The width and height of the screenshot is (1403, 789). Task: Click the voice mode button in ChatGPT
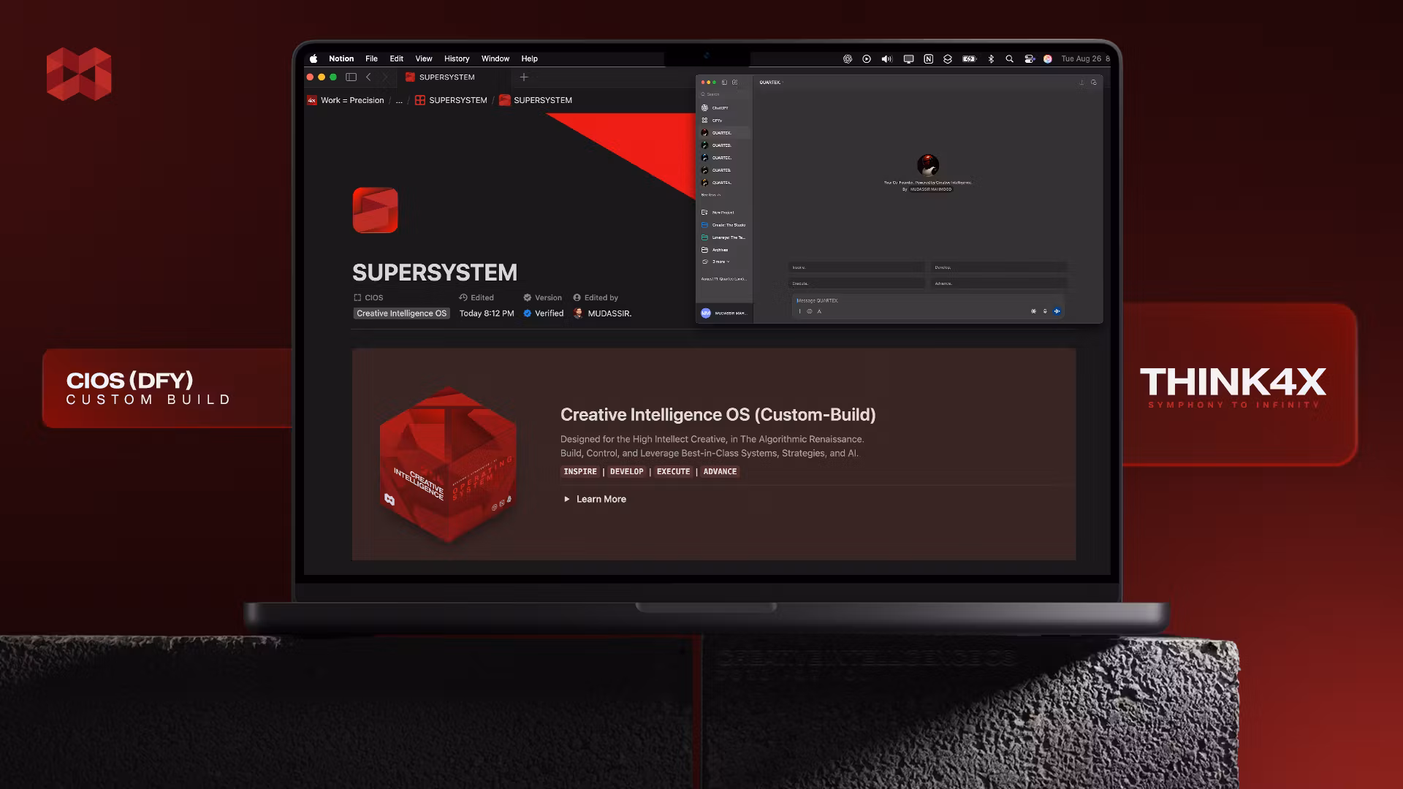pos(1057,311)
